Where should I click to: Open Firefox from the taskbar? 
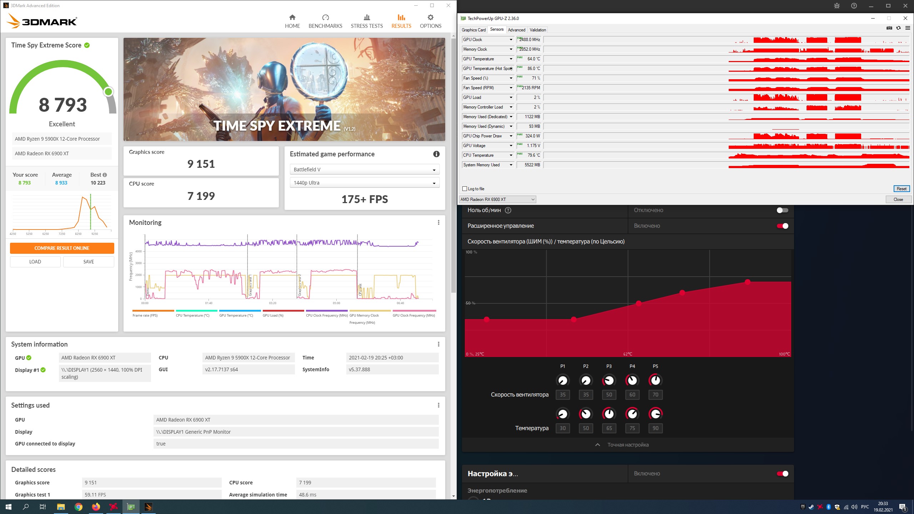click(96, 507)
